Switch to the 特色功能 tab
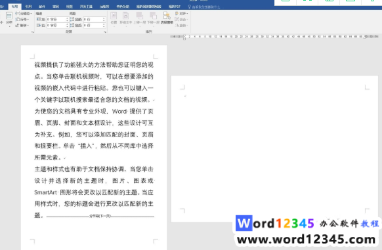The height and width of the screenshot is (250, 382). click(123, 7)
